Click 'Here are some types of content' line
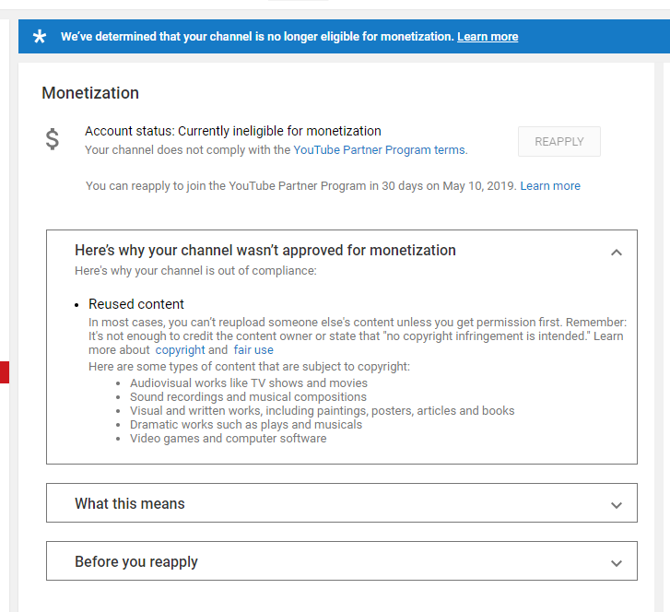670x612 pixels. click(x=249, y=367)
